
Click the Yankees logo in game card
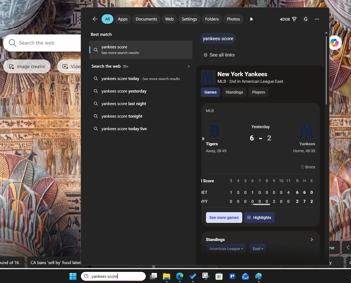click(x=307, y=132)
